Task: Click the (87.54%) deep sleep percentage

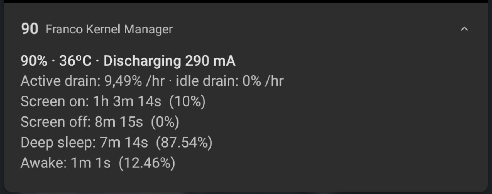Action: (x=184, y=143)
